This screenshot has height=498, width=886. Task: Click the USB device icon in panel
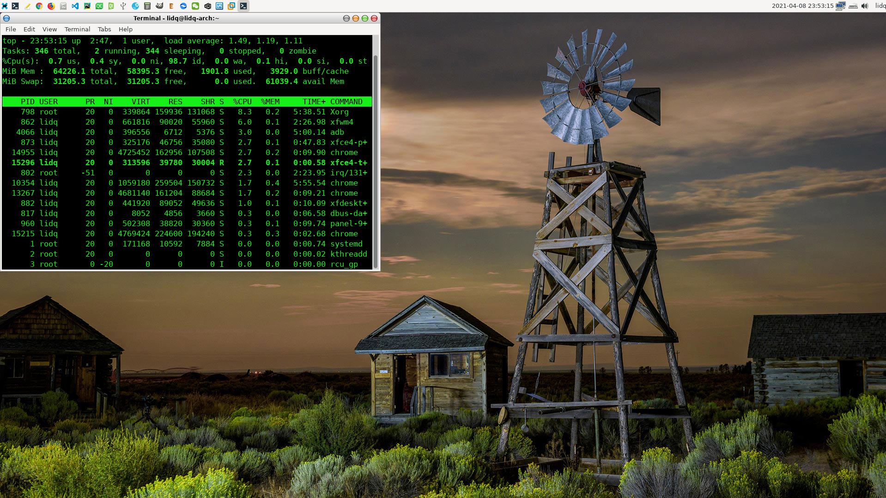tap(123, 6)
